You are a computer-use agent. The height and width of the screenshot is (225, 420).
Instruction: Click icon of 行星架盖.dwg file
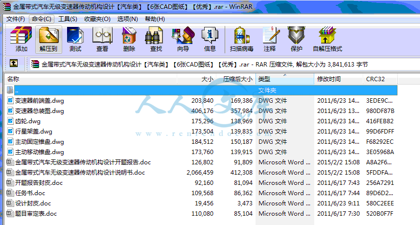click(x=10, y=132)
